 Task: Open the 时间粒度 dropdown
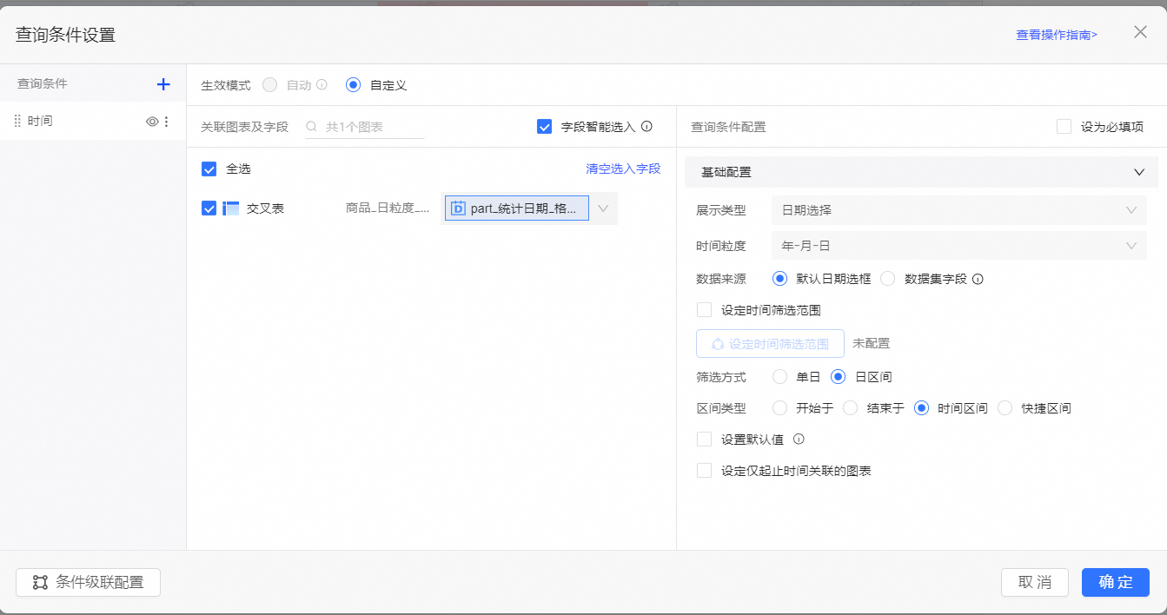pos(958,246)
